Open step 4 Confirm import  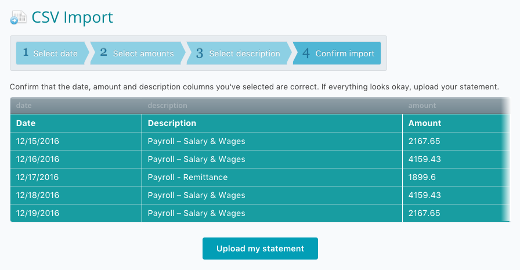point(338,53)
